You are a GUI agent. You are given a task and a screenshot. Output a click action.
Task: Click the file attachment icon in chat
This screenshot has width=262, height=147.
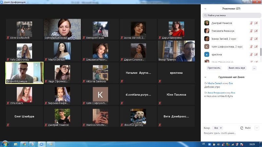pyautogui.click(x=242, y=128)
